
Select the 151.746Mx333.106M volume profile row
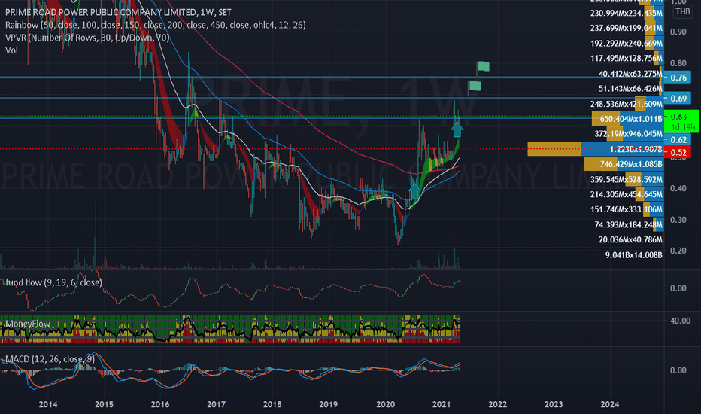(x=627, y=209)
